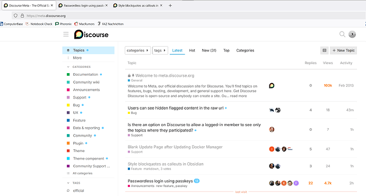Screen dimensions: 366x196
Task: Open a new browser tab
Action: pos(170,5)
